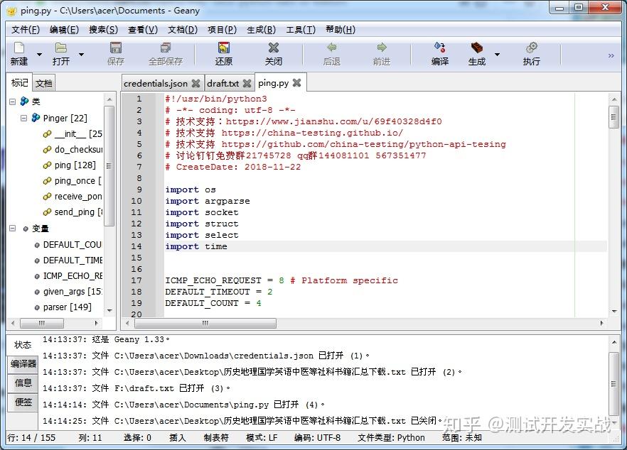Collapse the Pinger class in symbol tree
Image resolution: width=627 pixels, height=450 pixels.
[23, 118]
